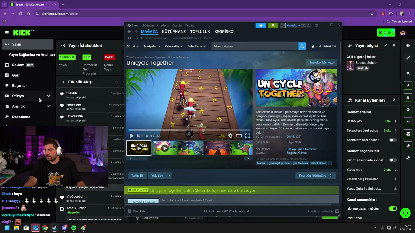
Task: Click Kuyruğu Görüntüle button
Action: (x=315, y=176)
